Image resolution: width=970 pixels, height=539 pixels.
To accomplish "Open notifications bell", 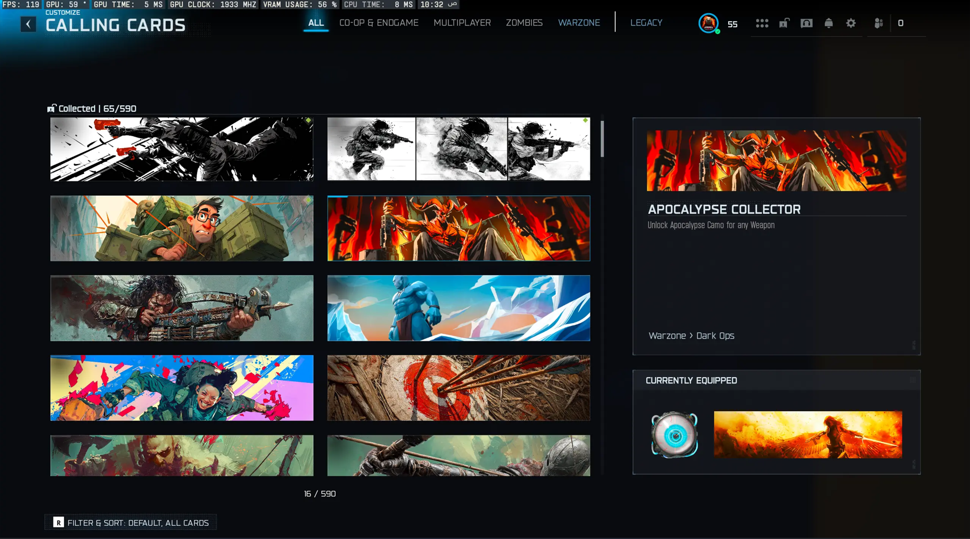I will click(828, 23).
